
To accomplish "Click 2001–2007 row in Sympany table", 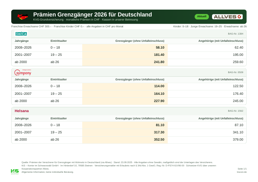I will tap(129, 94).
